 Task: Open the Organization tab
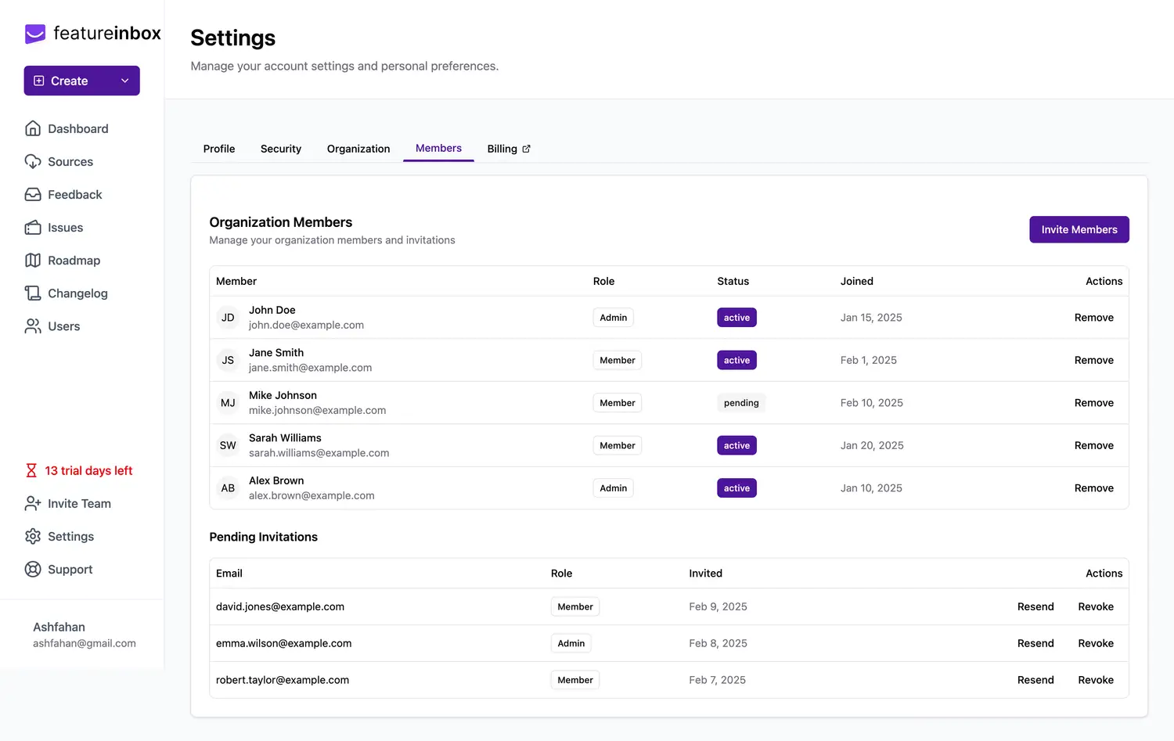coord(358,149)
